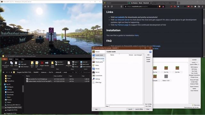Click Properties in File Explorer ribbon
The image size is (205, 115).
point(69,64)
